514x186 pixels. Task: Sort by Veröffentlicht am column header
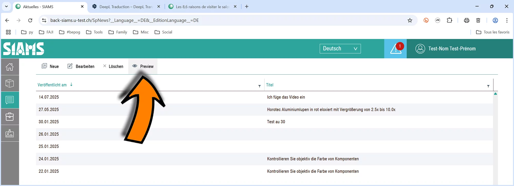[x=52, y=85]
